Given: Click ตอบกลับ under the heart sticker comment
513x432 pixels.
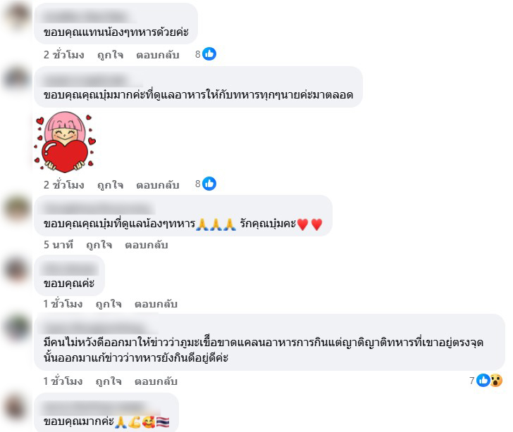Looking at the screenshot, I should pos(158,185).
